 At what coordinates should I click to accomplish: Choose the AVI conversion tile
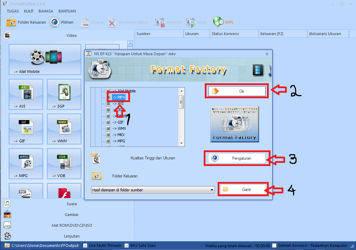(x=26, y=94)
